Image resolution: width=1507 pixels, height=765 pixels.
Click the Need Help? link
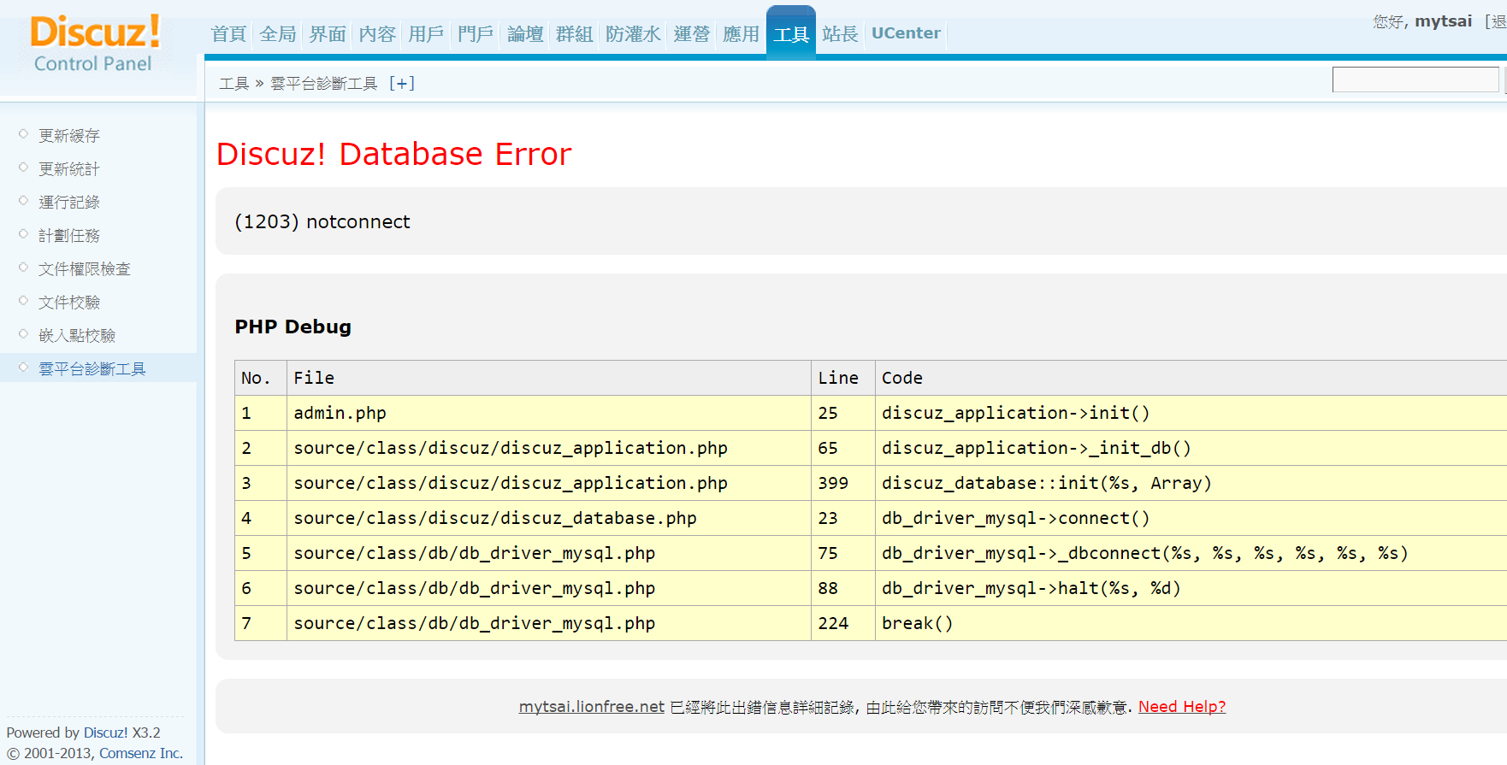[x=1182, y=707]
